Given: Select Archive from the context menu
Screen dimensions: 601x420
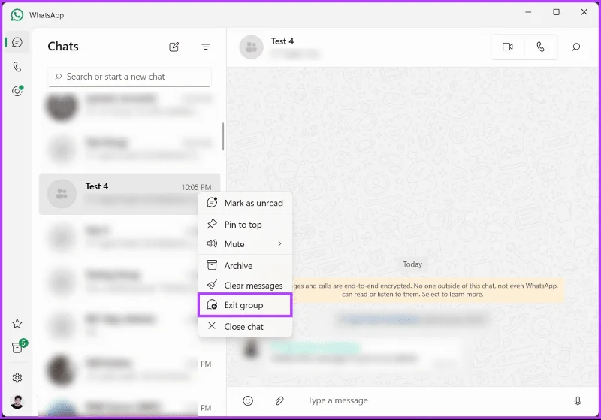Looking at the screenshot, I should (245, 265).
